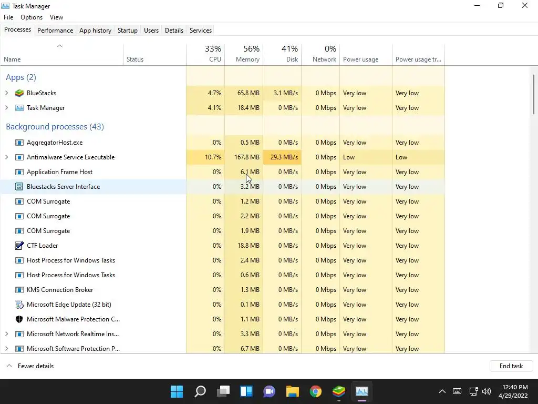Screen dimensions: 538x404
Task: Open clock and date 12:40 PM in tray
Action: (x=513, y=391)
